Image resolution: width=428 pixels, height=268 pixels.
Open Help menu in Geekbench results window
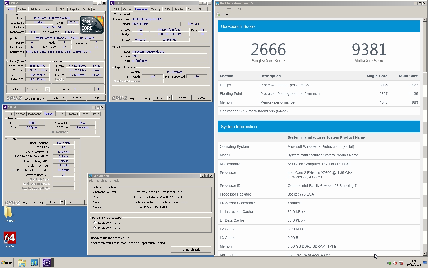point(239,8)
